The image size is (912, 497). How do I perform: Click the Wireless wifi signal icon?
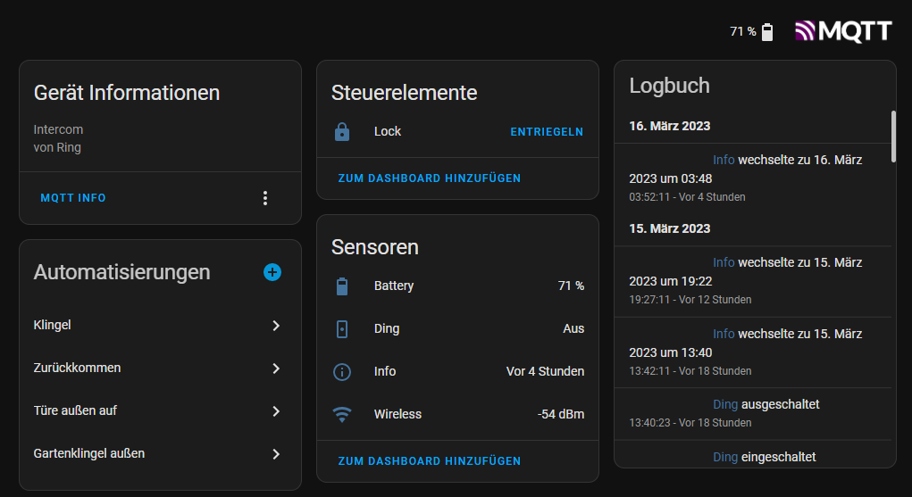[342, 414]
